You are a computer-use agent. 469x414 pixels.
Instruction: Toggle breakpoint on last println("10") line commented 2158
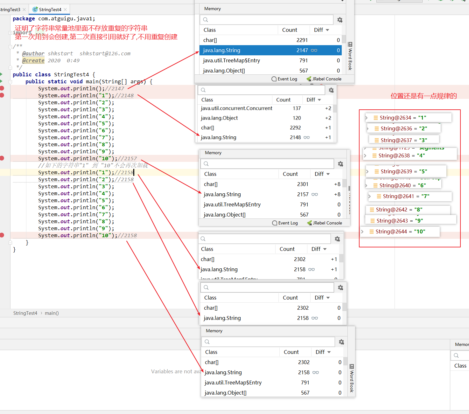[2, 235]
